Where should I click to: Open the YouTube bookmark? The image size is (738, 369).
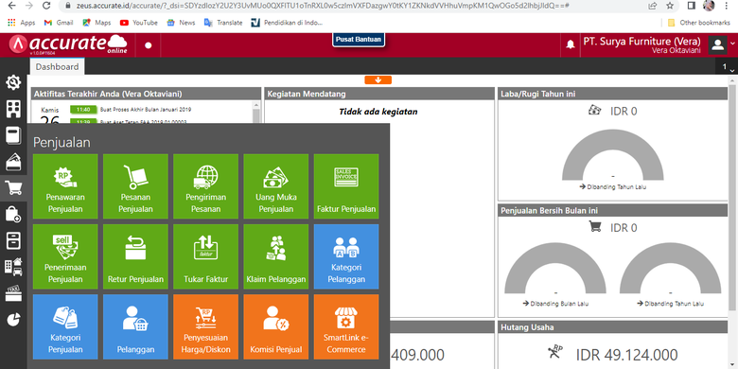pyautogui.click(x=138, y=23)
